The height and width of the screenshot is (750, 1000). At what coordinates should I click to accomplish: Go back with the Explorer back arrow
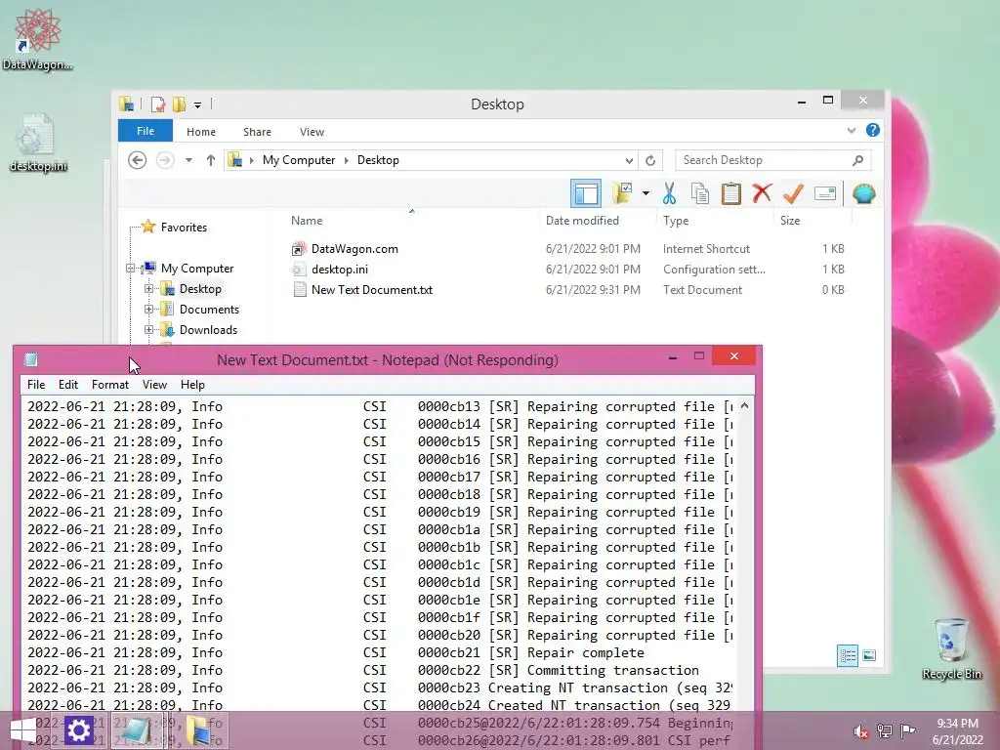pos(137,160)
